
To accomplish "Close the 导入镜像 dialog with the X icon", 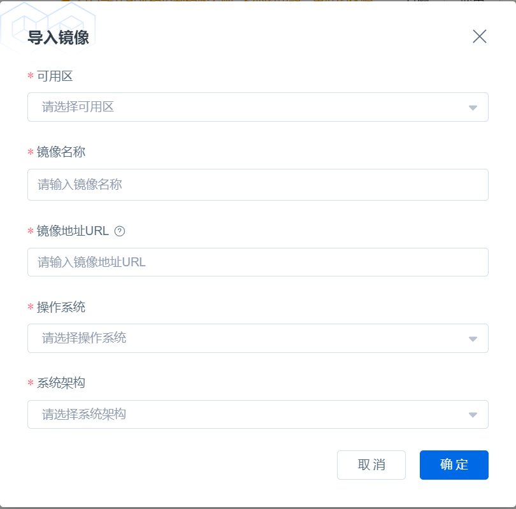I will (480, 36).
